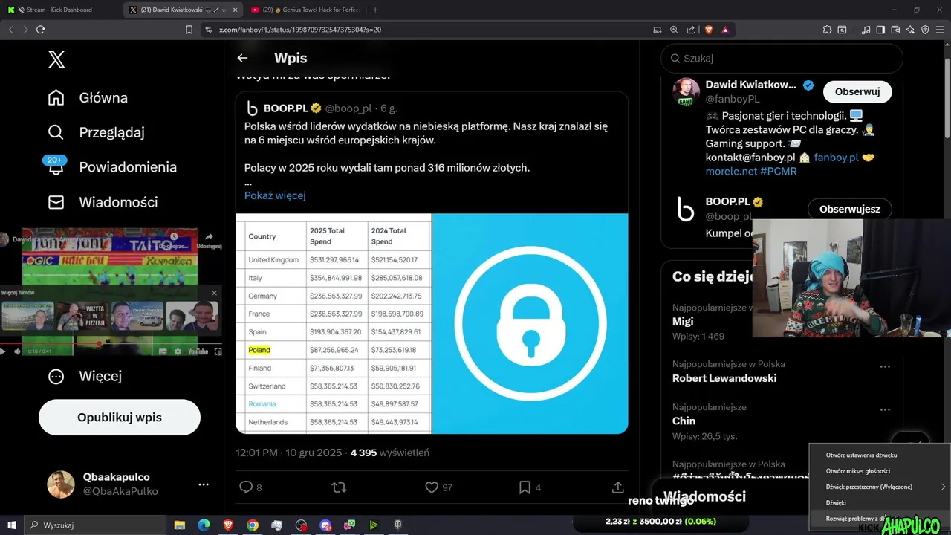Share the post with the upload icon

[x=617, y=487]
